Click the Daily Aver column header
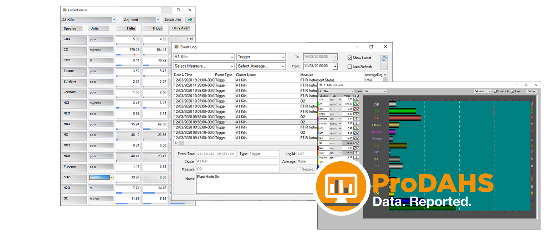This screenshot has height=250, width=553. pyautogui.click(x=180, y=28)
